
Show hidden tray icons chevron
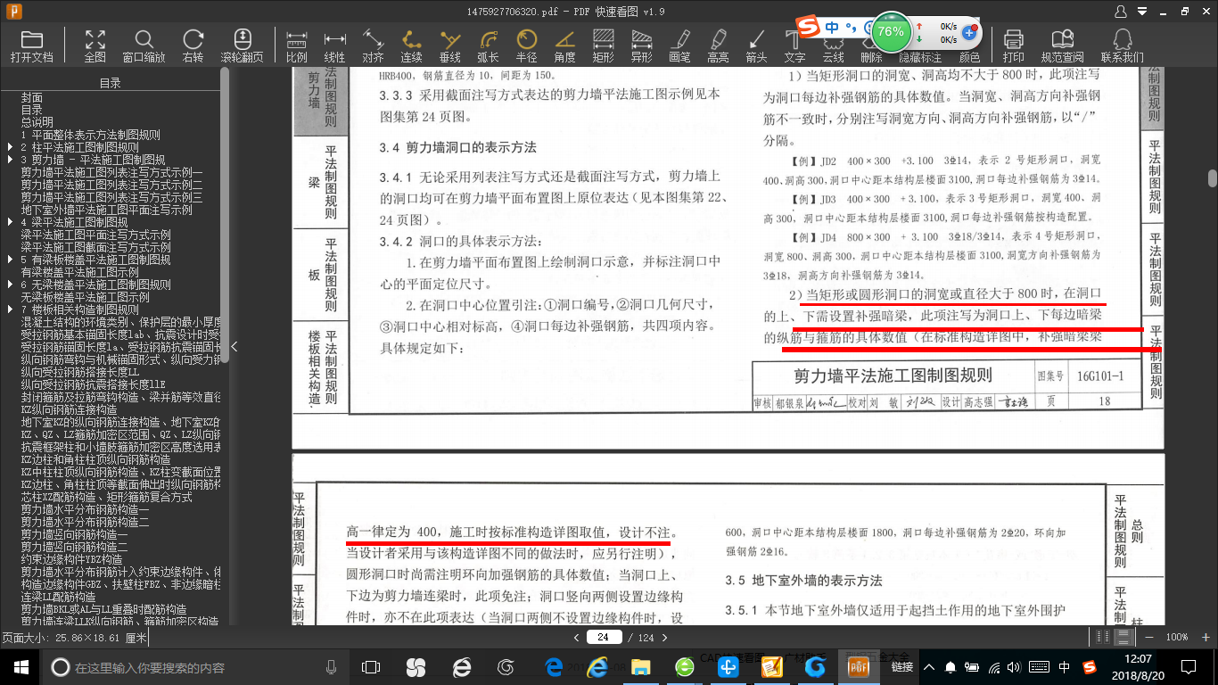929,666
